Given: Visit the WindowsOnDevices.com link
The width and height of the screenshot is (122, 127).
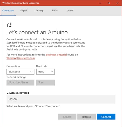Looking at the screenshot, I should click(x=20, y=58).
